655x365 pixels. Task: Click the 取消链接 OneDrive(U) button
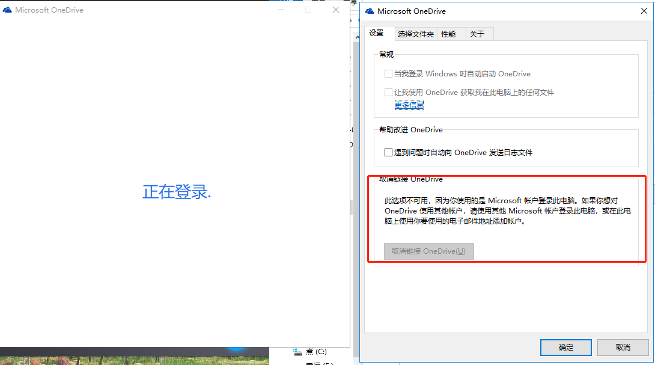pyautogui.click(x=429, y=251)
